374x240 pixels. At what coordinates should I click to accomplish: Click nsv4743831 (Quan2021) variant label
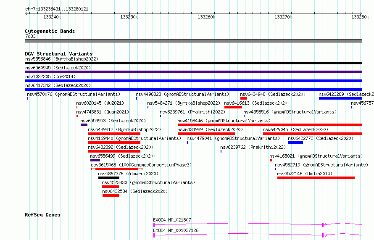pyautogui.click(x=103, y=112)
